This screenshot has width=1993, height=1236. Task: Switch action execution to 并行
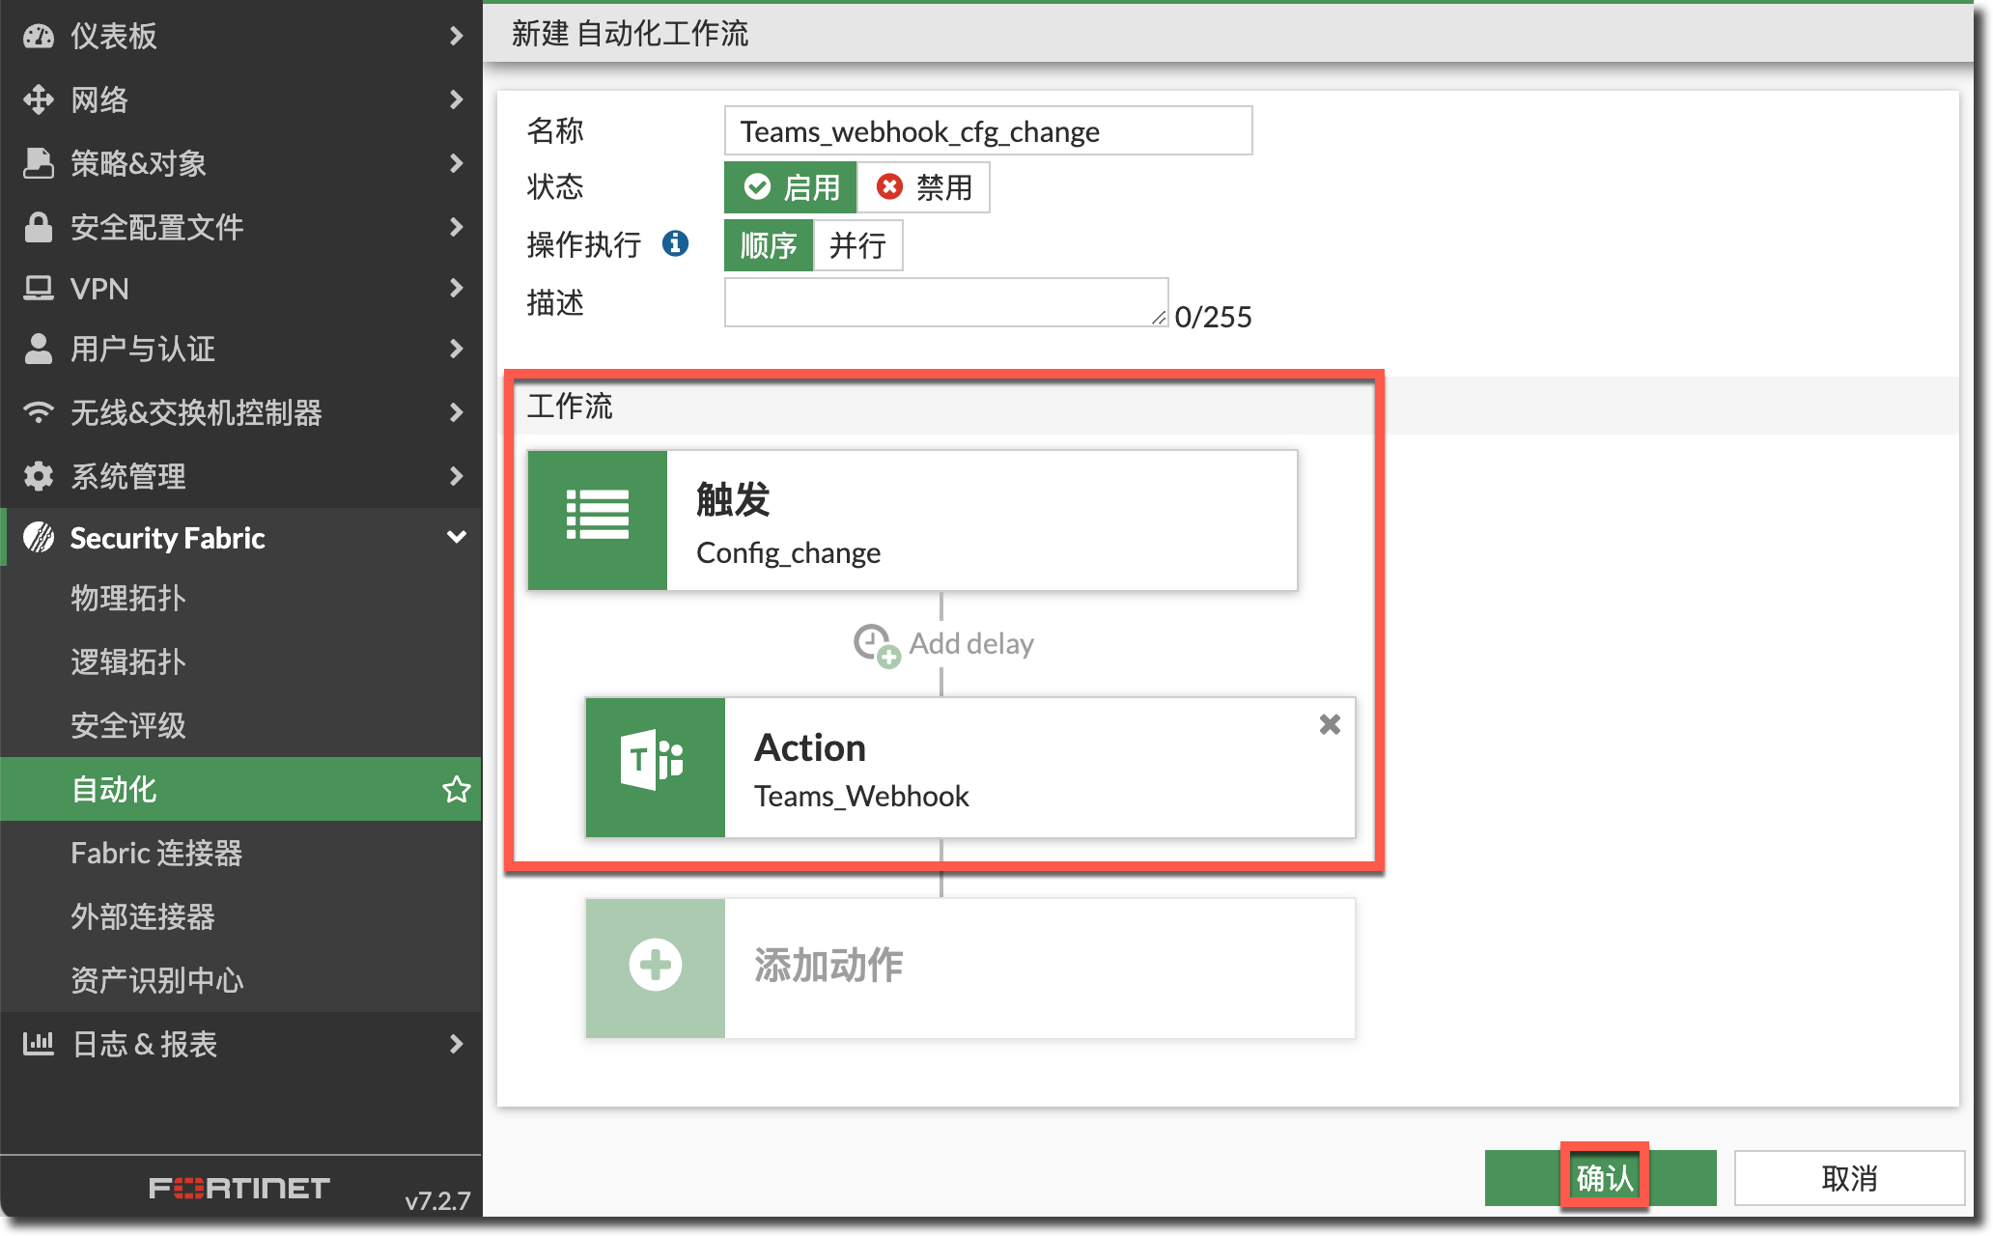856,245
